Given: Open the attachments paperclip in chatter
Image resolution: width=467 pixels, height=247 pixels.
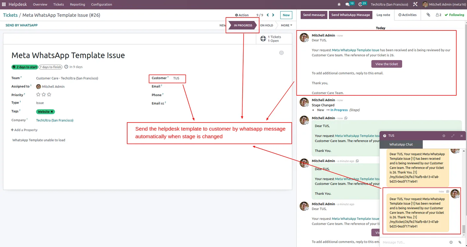Looking at the screenshot, I should [x=428, y=15].
